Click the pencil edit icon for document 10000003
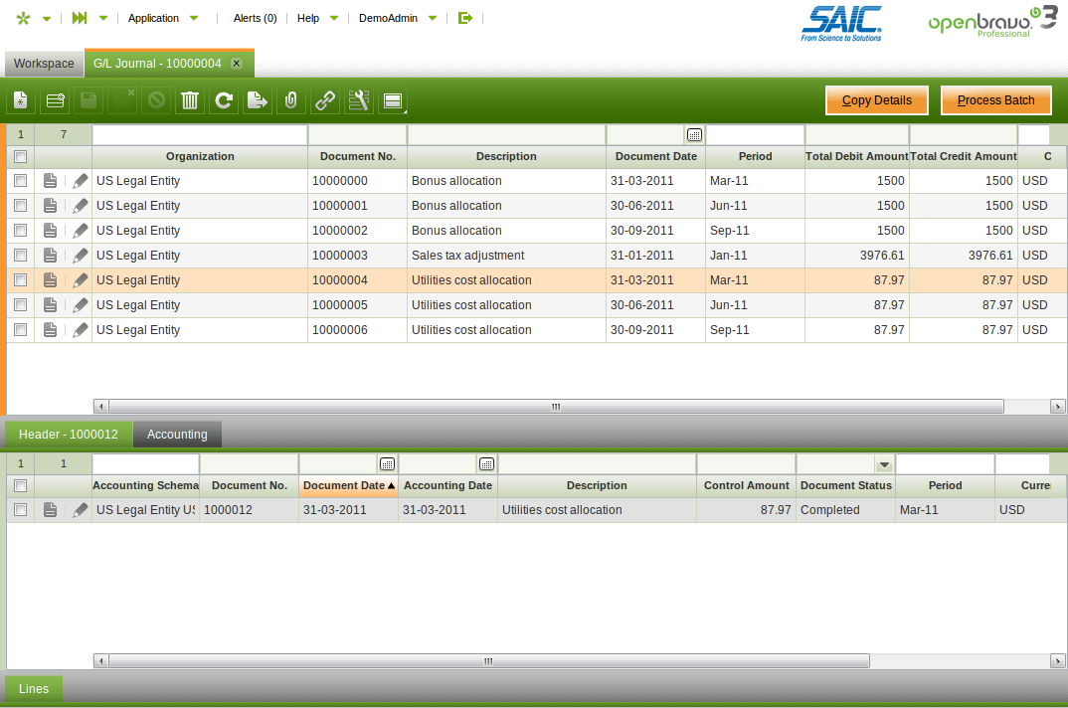This screenshot has height=708, width=1068. pyautogui.click(x=81, y=256)
